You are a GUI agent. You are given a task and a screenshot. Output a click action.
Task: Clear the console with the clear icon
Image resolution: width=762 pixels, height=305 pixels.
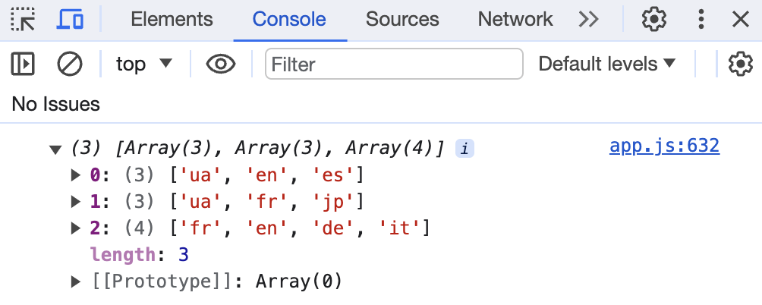[70, 64]
